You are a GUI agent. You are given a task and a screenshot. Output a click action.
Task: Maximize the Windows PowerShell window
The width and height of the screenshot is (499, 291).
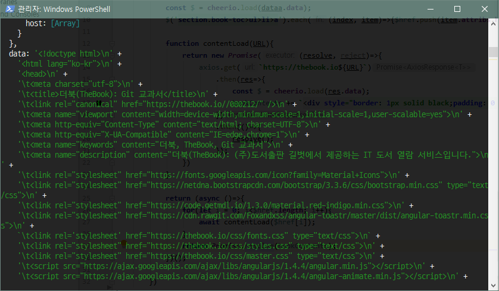457,9
